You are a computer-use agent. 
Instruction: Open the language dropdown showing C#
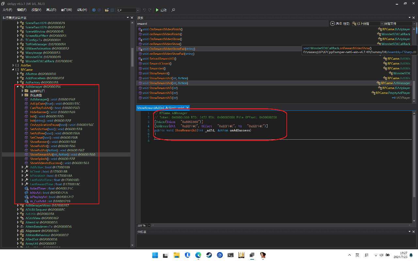pyautogui.click(x=128, y=10)
